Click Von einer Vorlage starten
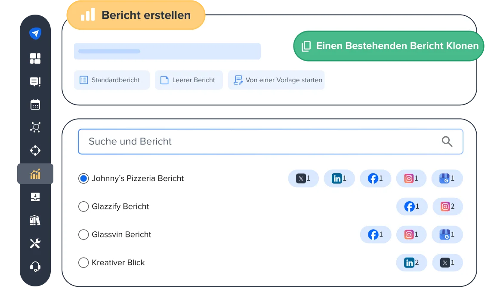The height and width of the screenshot is (301, 494). pos(276,80)
